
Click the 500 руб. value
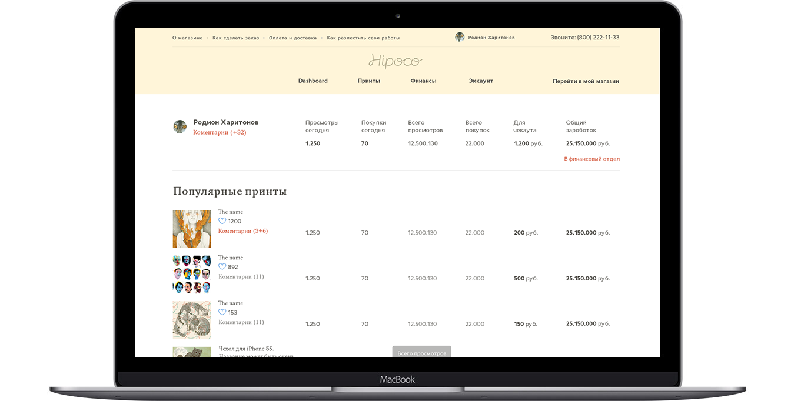click(x=526, y=279)
